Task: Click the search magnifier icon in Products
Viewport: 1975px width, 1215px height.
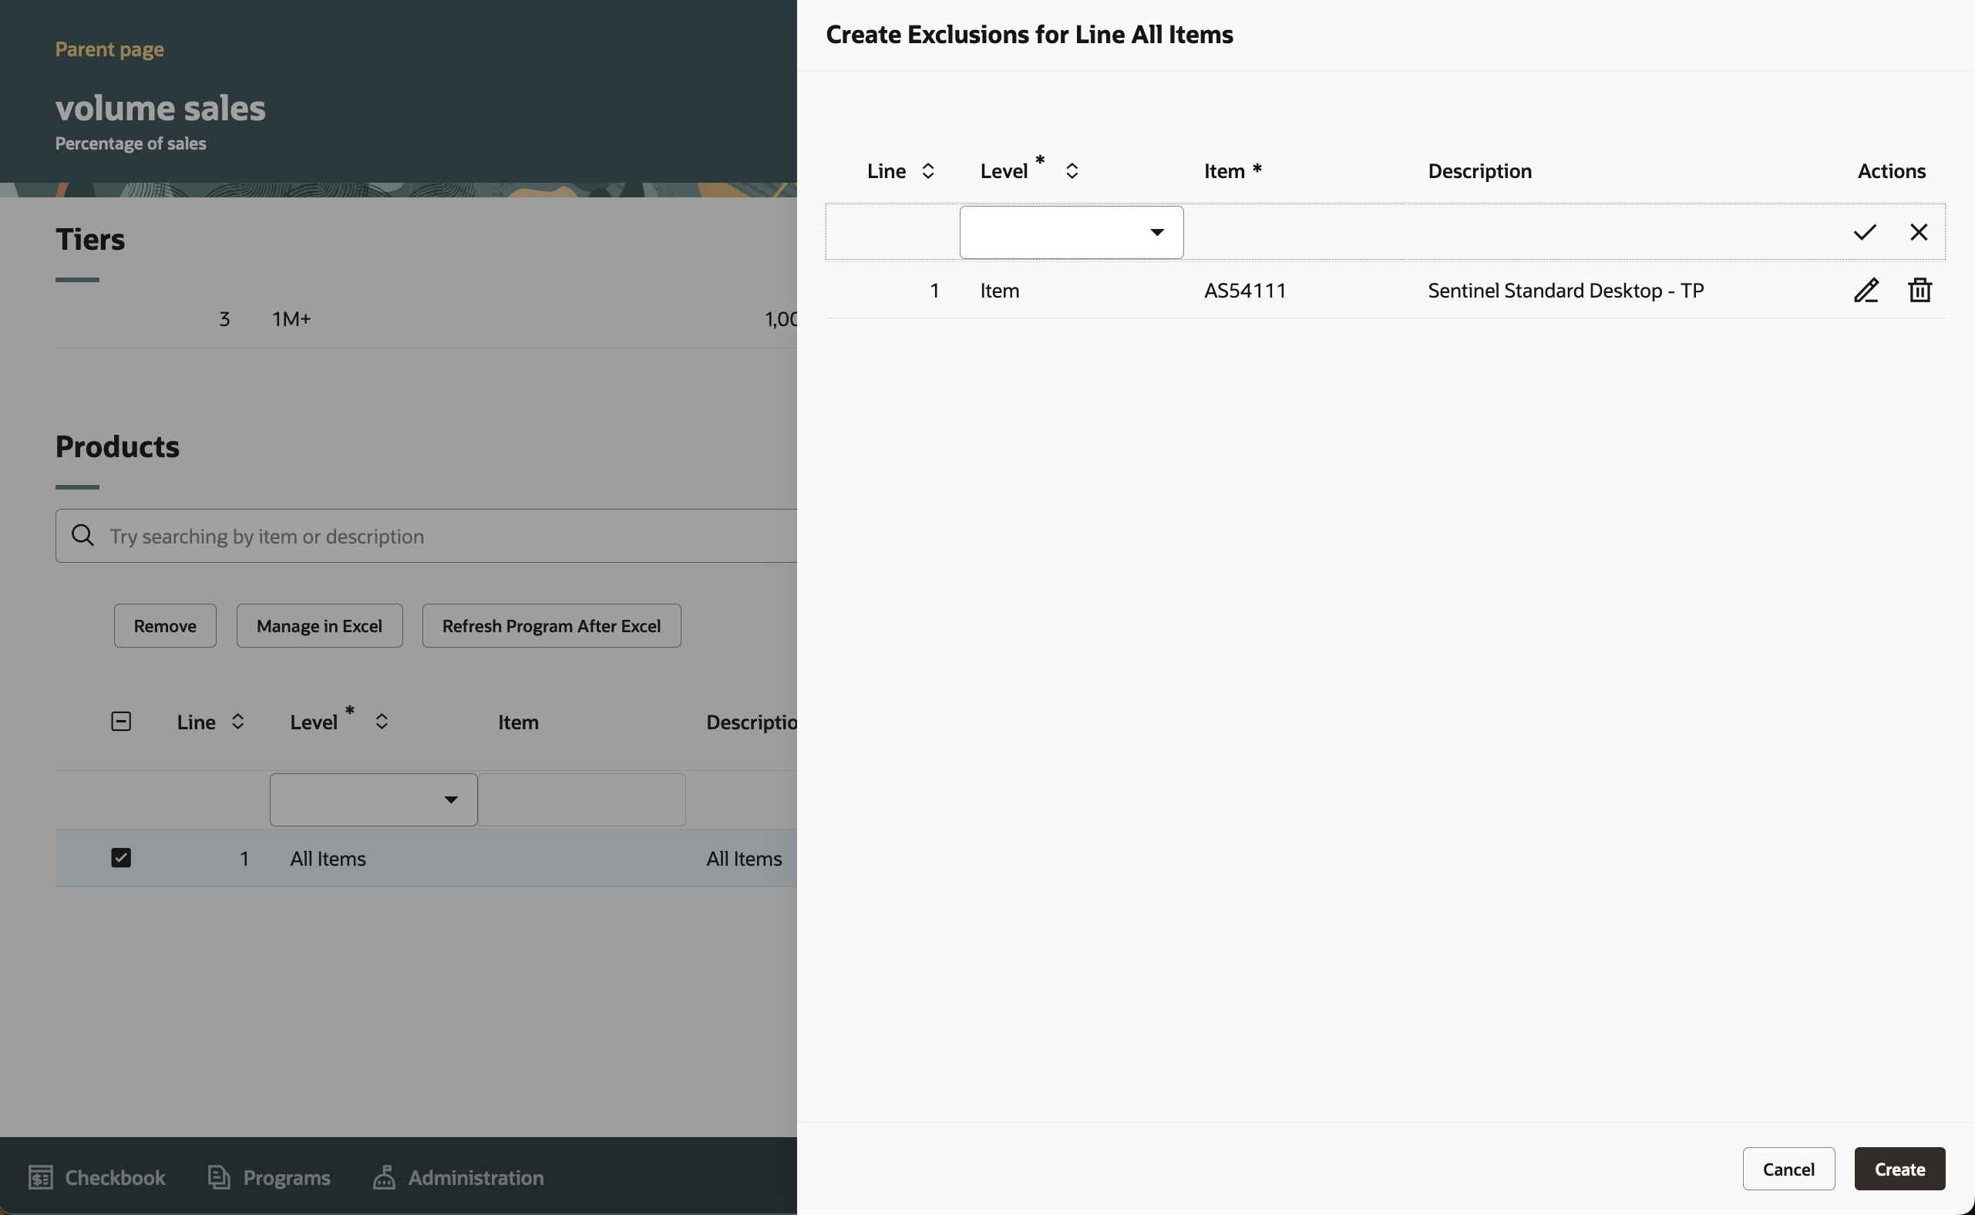Action: [82, 535]
